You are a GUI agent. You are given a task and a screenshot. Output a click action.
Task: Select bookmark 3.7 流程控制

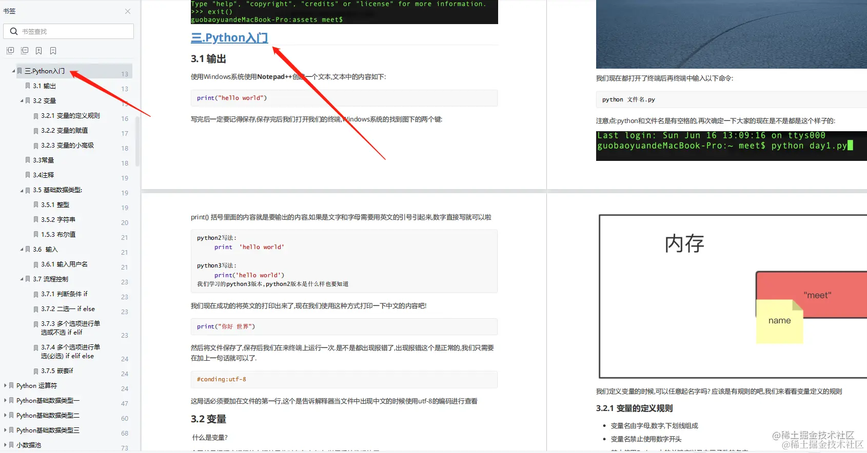[50, 279]
